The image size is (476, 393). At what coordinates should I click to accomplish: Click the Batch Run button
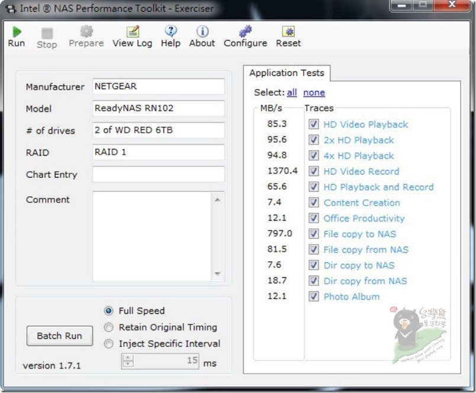[59, 336]
